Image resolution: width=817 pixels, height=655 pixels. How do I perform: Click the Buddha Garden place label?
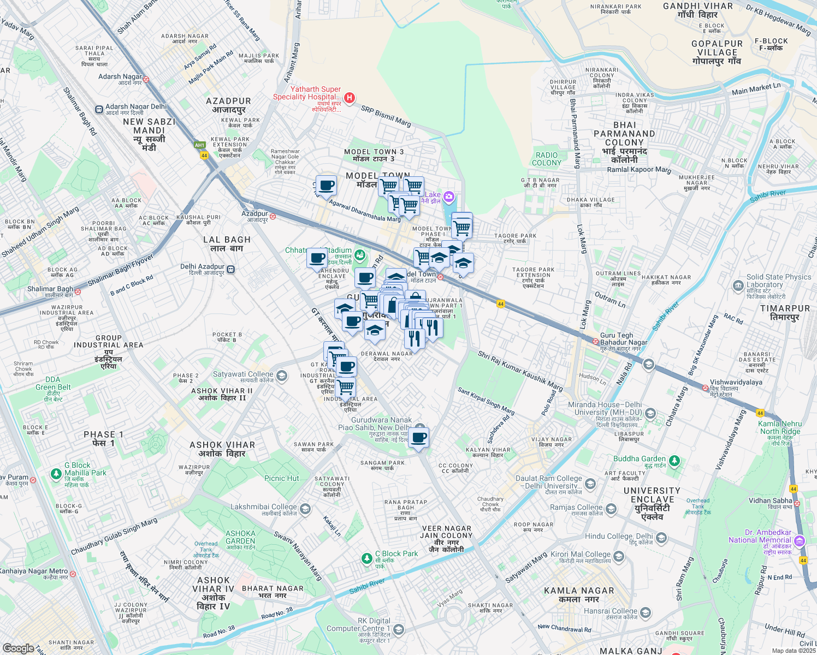click(640, 458)
